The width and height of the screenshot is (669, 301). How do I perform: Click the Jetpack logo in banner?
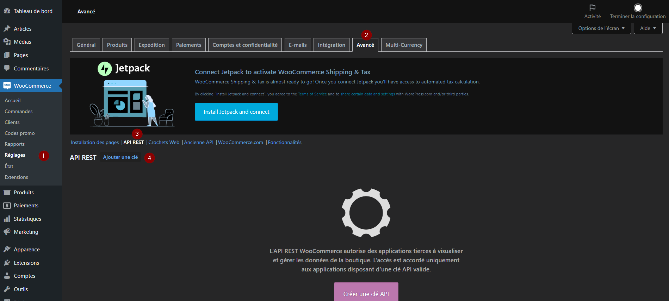click(x=124, y=68)
